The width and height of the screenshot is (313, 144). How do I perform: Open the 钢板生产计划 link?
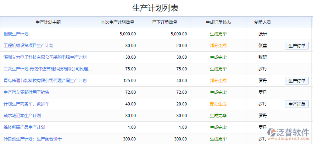[x=16, y=34]
